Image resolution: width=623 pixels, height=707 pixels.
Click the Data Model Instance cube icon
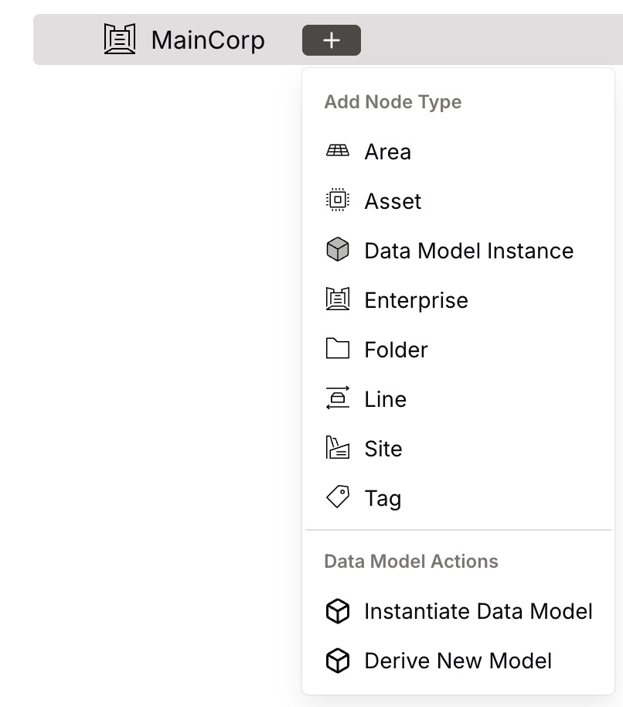(x=338, y=249)
